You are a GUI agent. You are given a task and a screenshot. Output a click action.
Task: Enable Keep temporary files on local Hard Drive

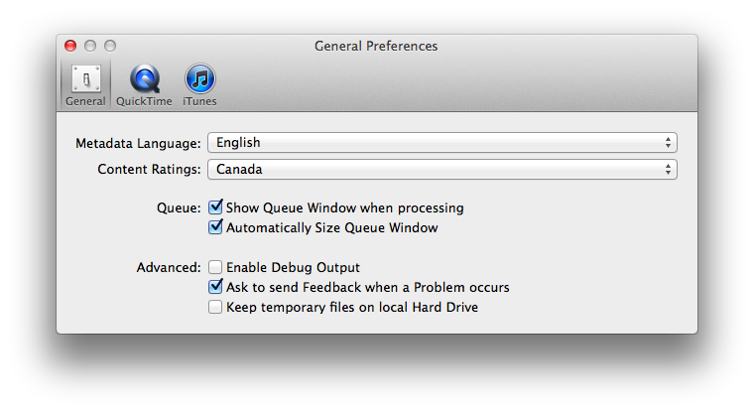(215, 307)
